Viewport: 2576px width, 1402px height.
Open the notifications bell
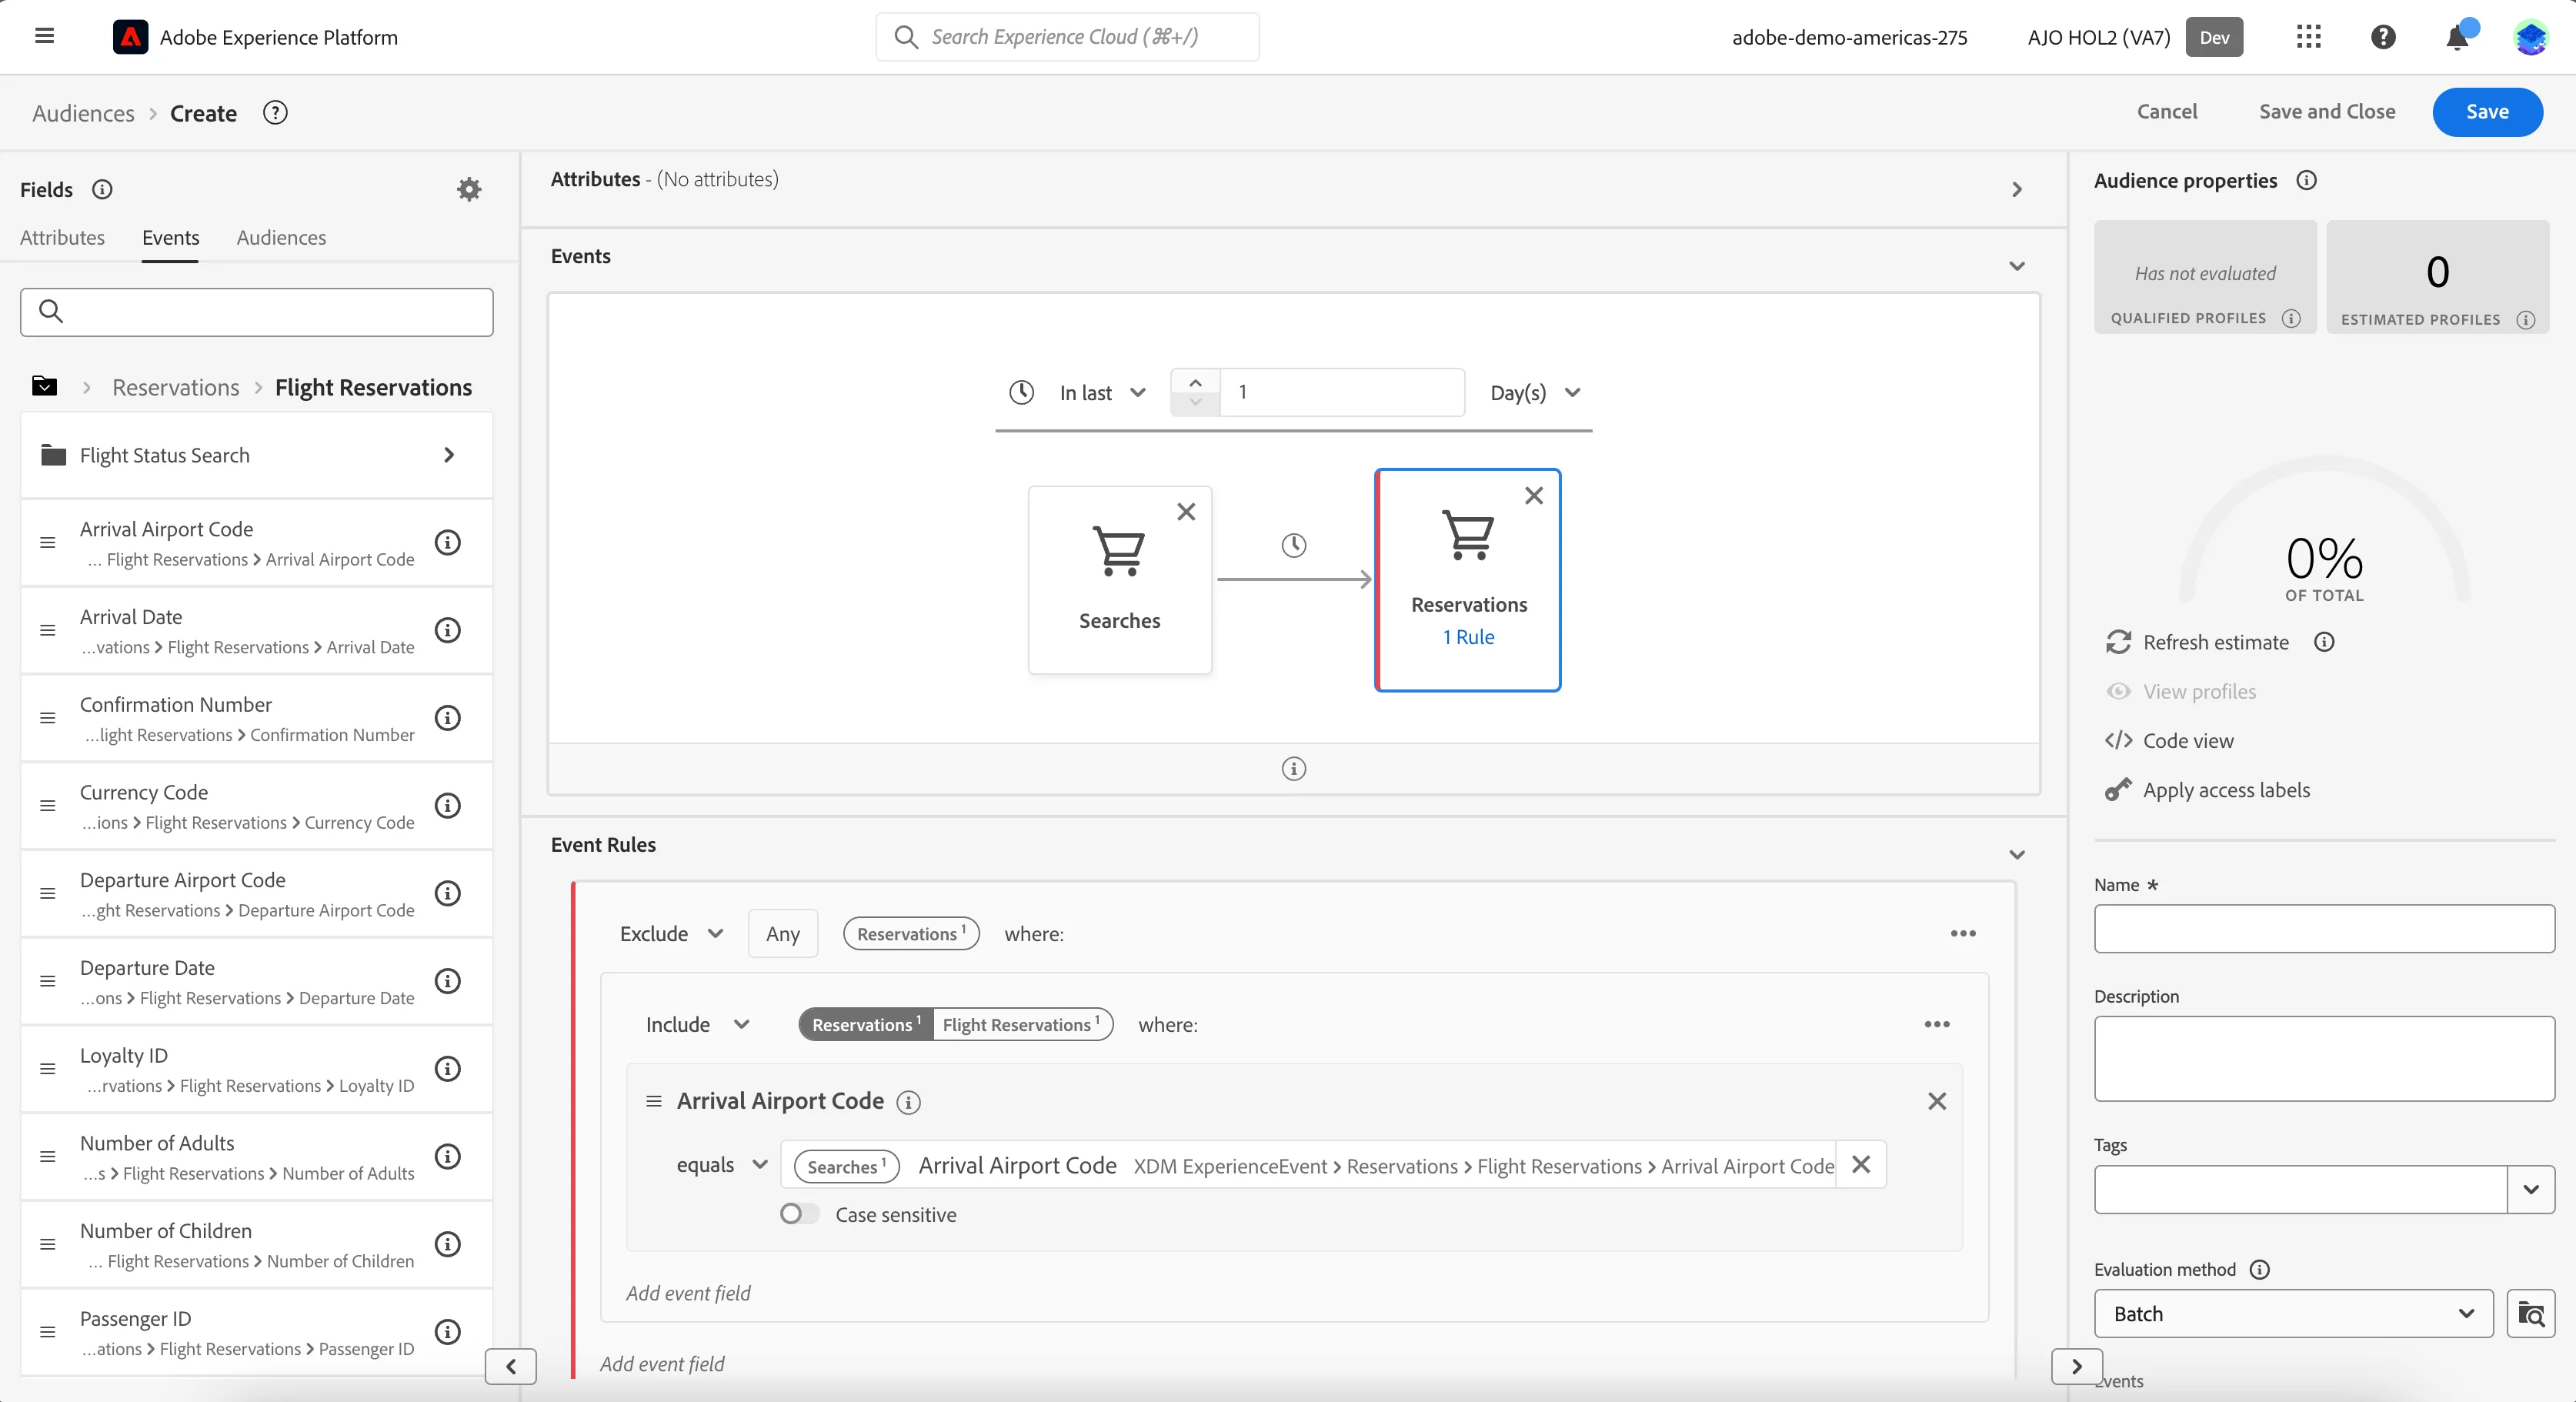coord(2457,37)
